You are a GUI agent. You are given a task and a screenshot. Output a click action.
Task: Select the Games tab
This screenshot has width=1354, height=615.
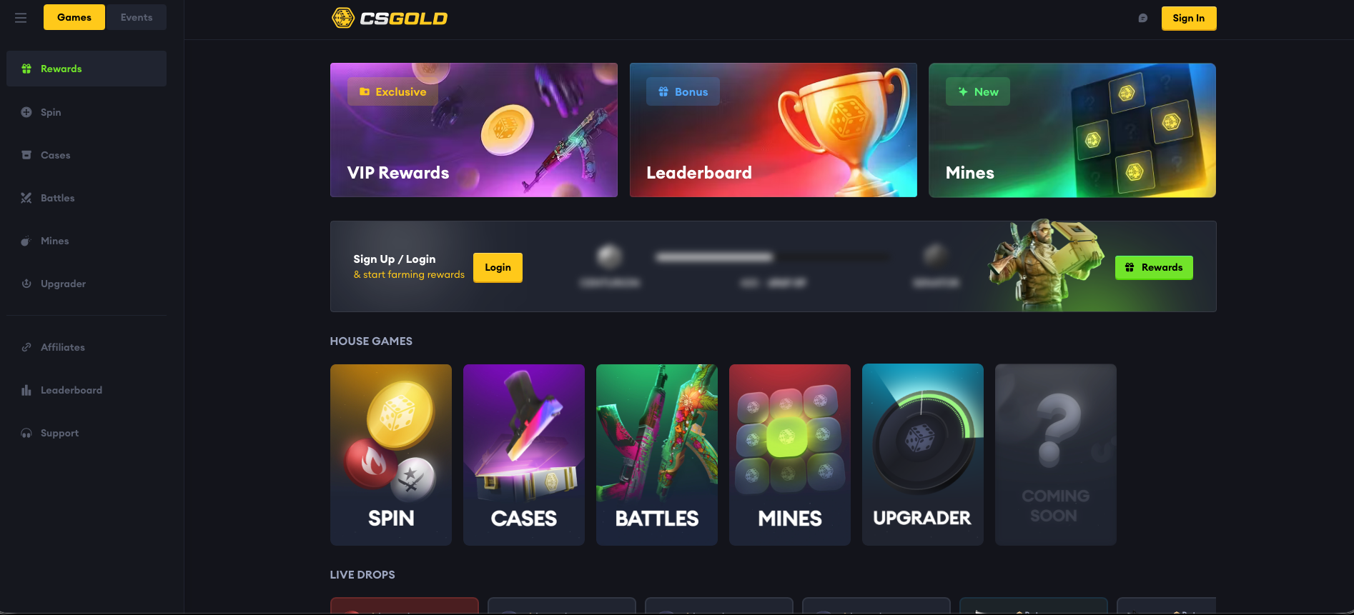(74, 17)
